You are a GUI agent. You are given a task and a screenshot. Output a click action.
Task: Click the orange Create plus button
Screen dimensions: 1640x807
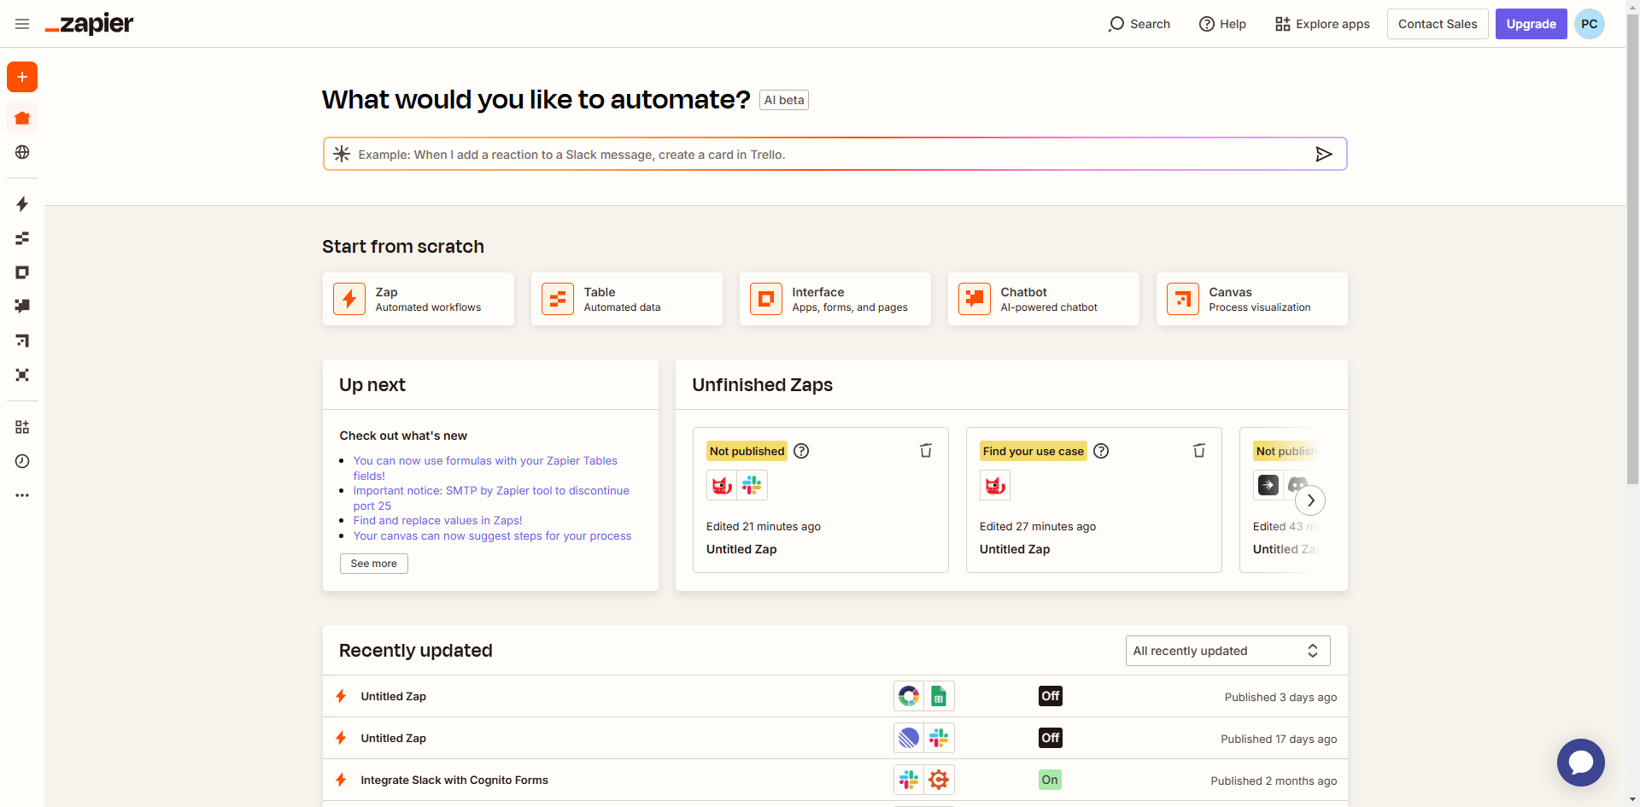pyautogui.click(x=22, y=77)
